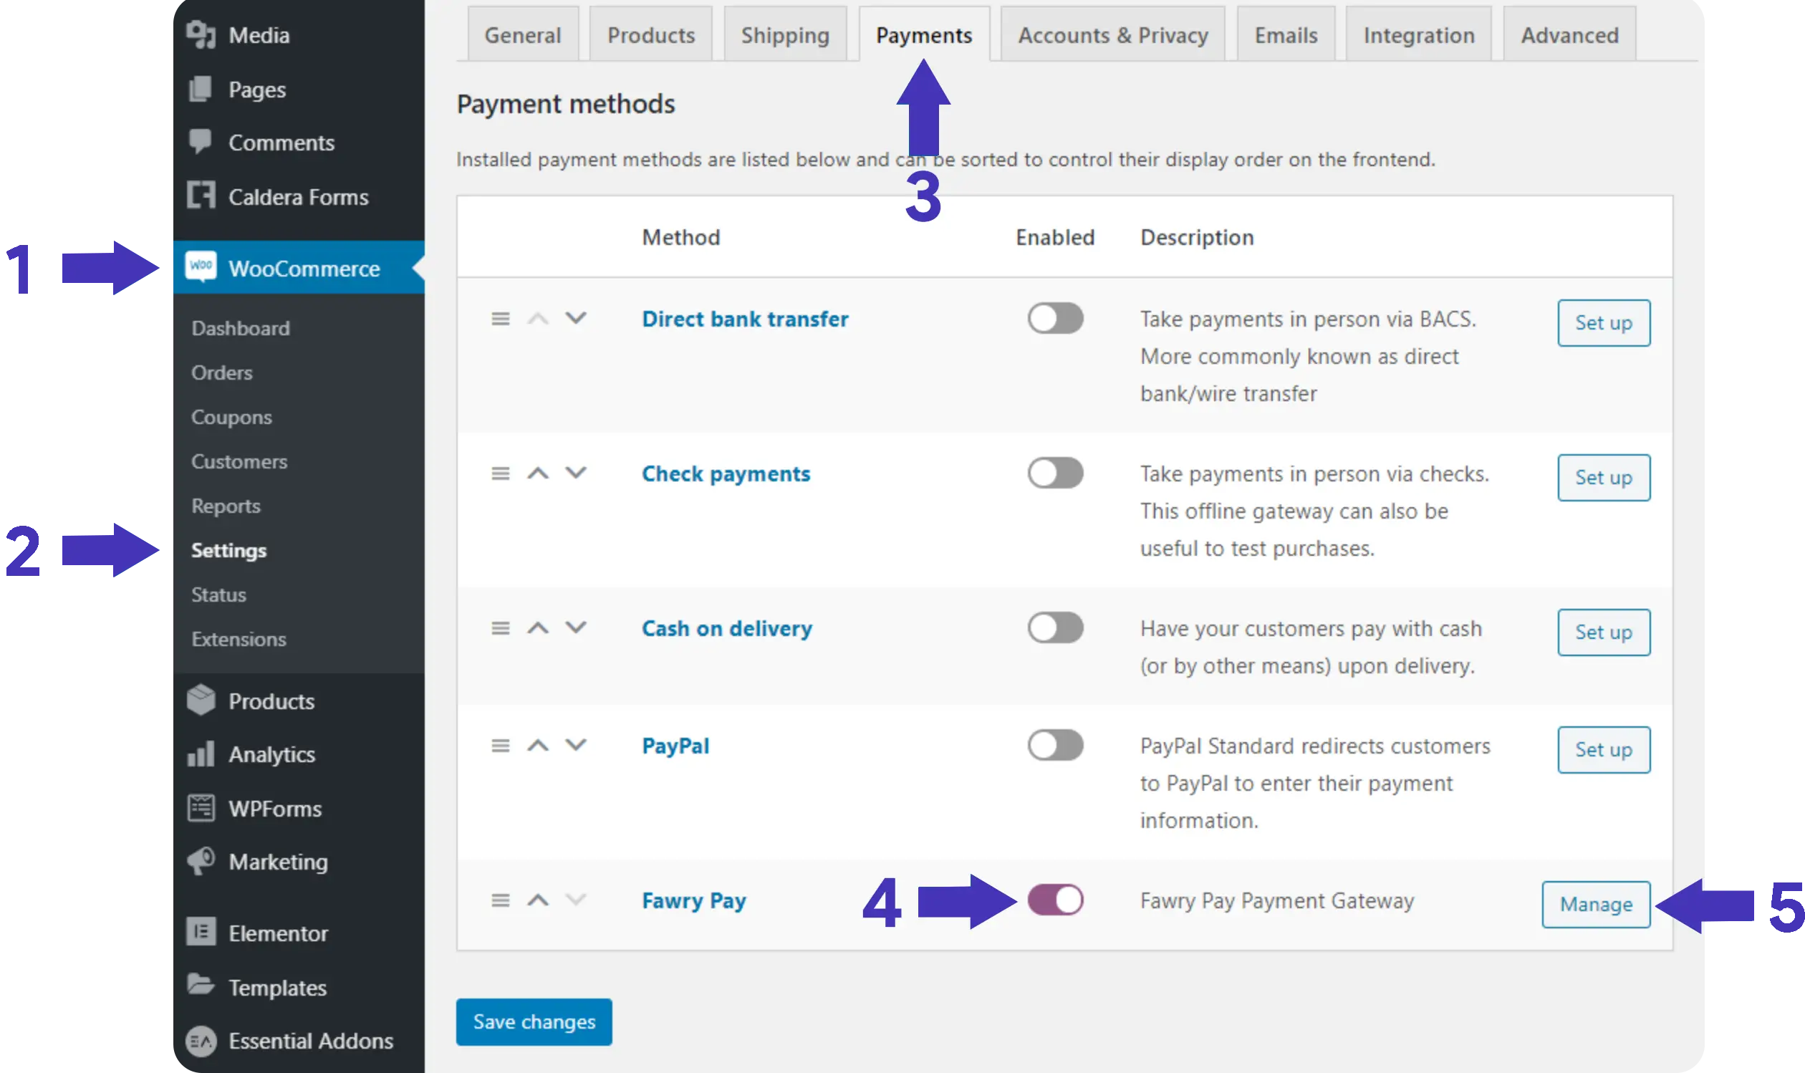Disable the Fawry Pay toggle
1805x1073 pixels.
click(x=1055, y=900)
